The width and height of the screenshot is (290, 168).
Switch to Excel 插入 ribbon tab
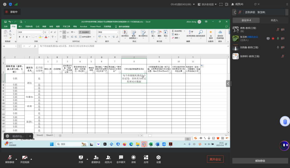(20, 27)
